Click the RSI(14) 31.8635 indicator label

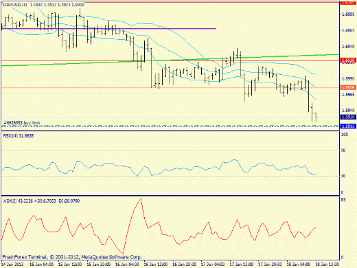(19, 136)
